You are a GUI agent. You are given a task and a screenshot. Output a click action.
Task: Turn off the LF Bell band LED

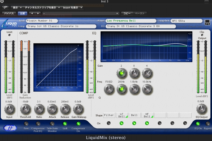[122, 123]
